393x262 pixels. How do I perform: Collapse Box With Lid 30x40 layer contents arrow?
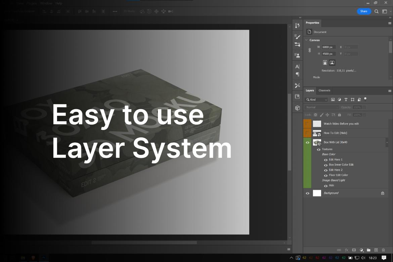pos(387,142)
